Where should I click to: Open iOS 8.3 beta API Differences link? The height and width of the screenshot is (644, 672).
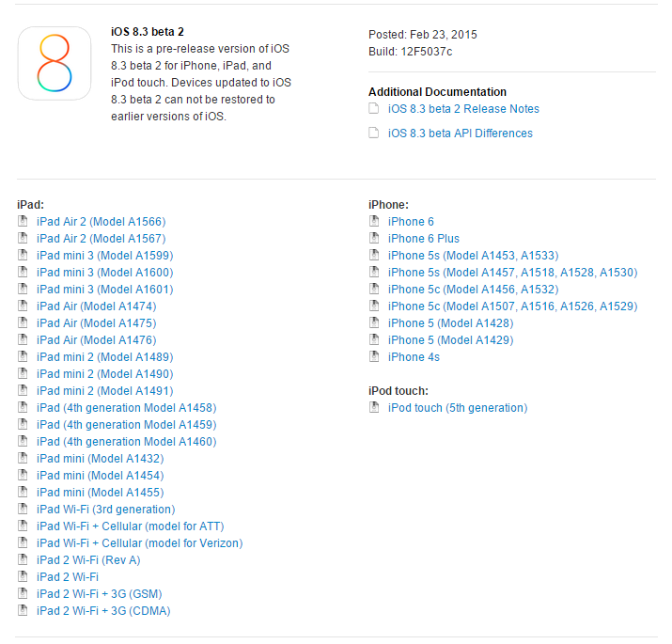461,134
